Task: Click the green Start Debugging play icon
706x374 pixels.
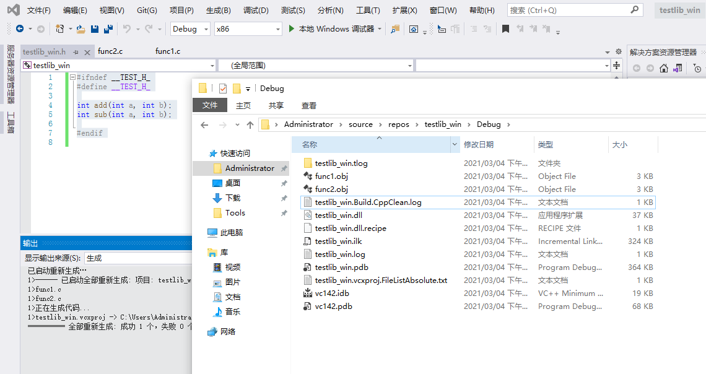Action: 292,29
